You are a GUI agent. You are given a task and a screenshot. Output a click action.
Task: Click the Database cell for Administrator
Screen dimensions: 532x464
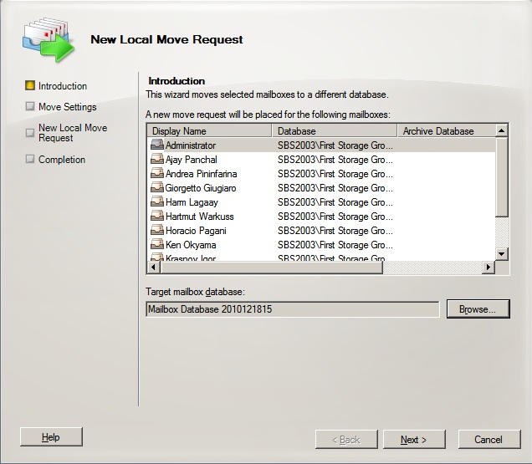click(x=335, y=145)
